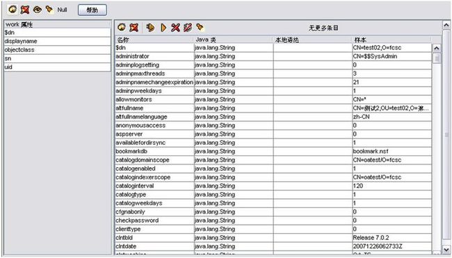Click the up arrow of the table scrollbar

(x=437, y=48)
